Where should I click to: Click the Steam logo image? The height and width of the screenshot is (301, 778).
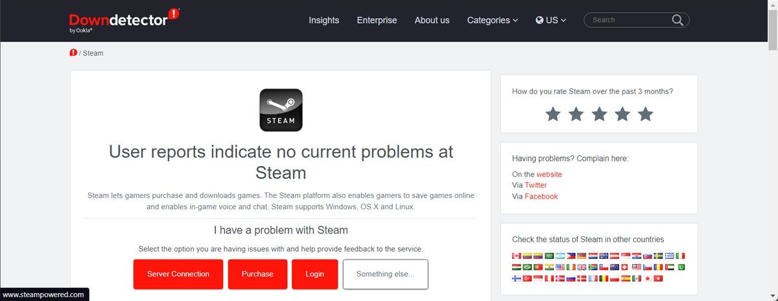[281, 110]
